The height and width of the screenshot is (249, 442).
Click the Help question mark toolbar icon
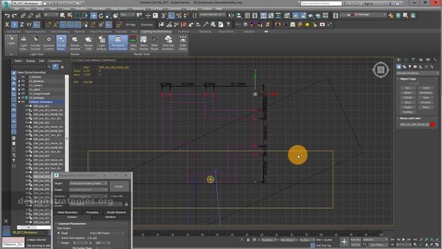228,25
